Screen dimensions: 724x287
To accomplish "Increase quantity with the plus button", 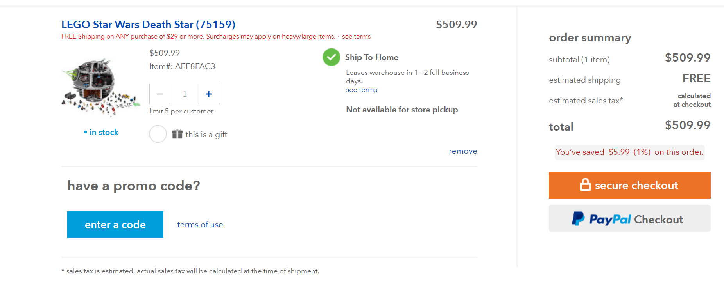I will pos(209,94).
